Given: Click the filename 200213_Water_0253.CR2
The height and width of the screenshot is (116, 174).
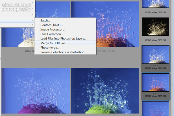Looking at the screenshot, I should (x=155, y=40).
